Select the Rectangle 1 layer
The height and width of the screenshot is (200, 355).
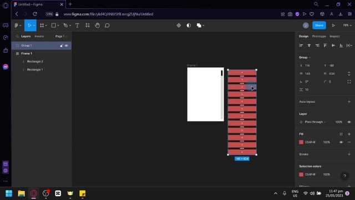(42, 69)
